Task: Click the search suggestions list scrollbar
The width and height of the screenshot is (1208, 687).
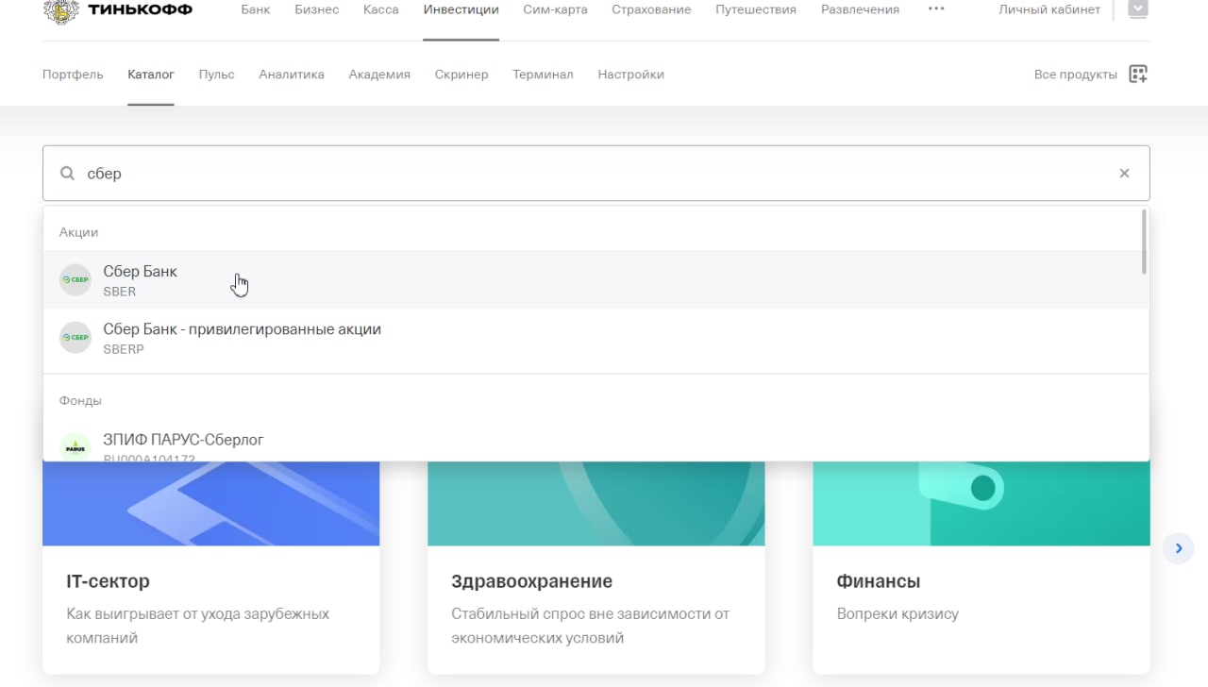Action: coord(1144,243)
